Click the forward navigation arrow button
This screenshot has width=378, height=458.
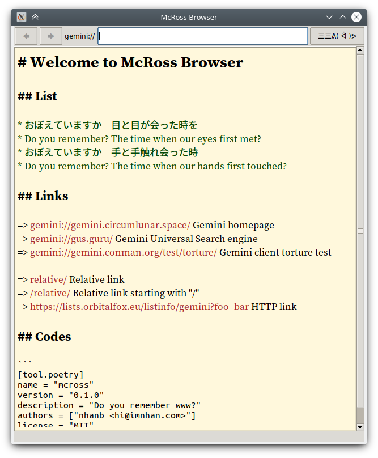(x=51, y=36)
